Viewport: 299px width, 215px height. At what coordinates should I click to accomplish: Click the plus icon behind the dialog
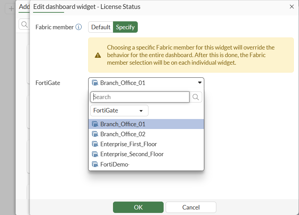(11, 9)
